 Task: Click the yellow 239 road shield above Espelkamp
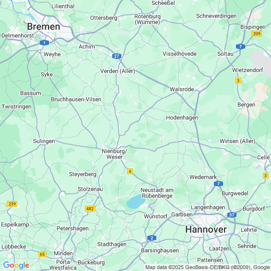[12, 204]
